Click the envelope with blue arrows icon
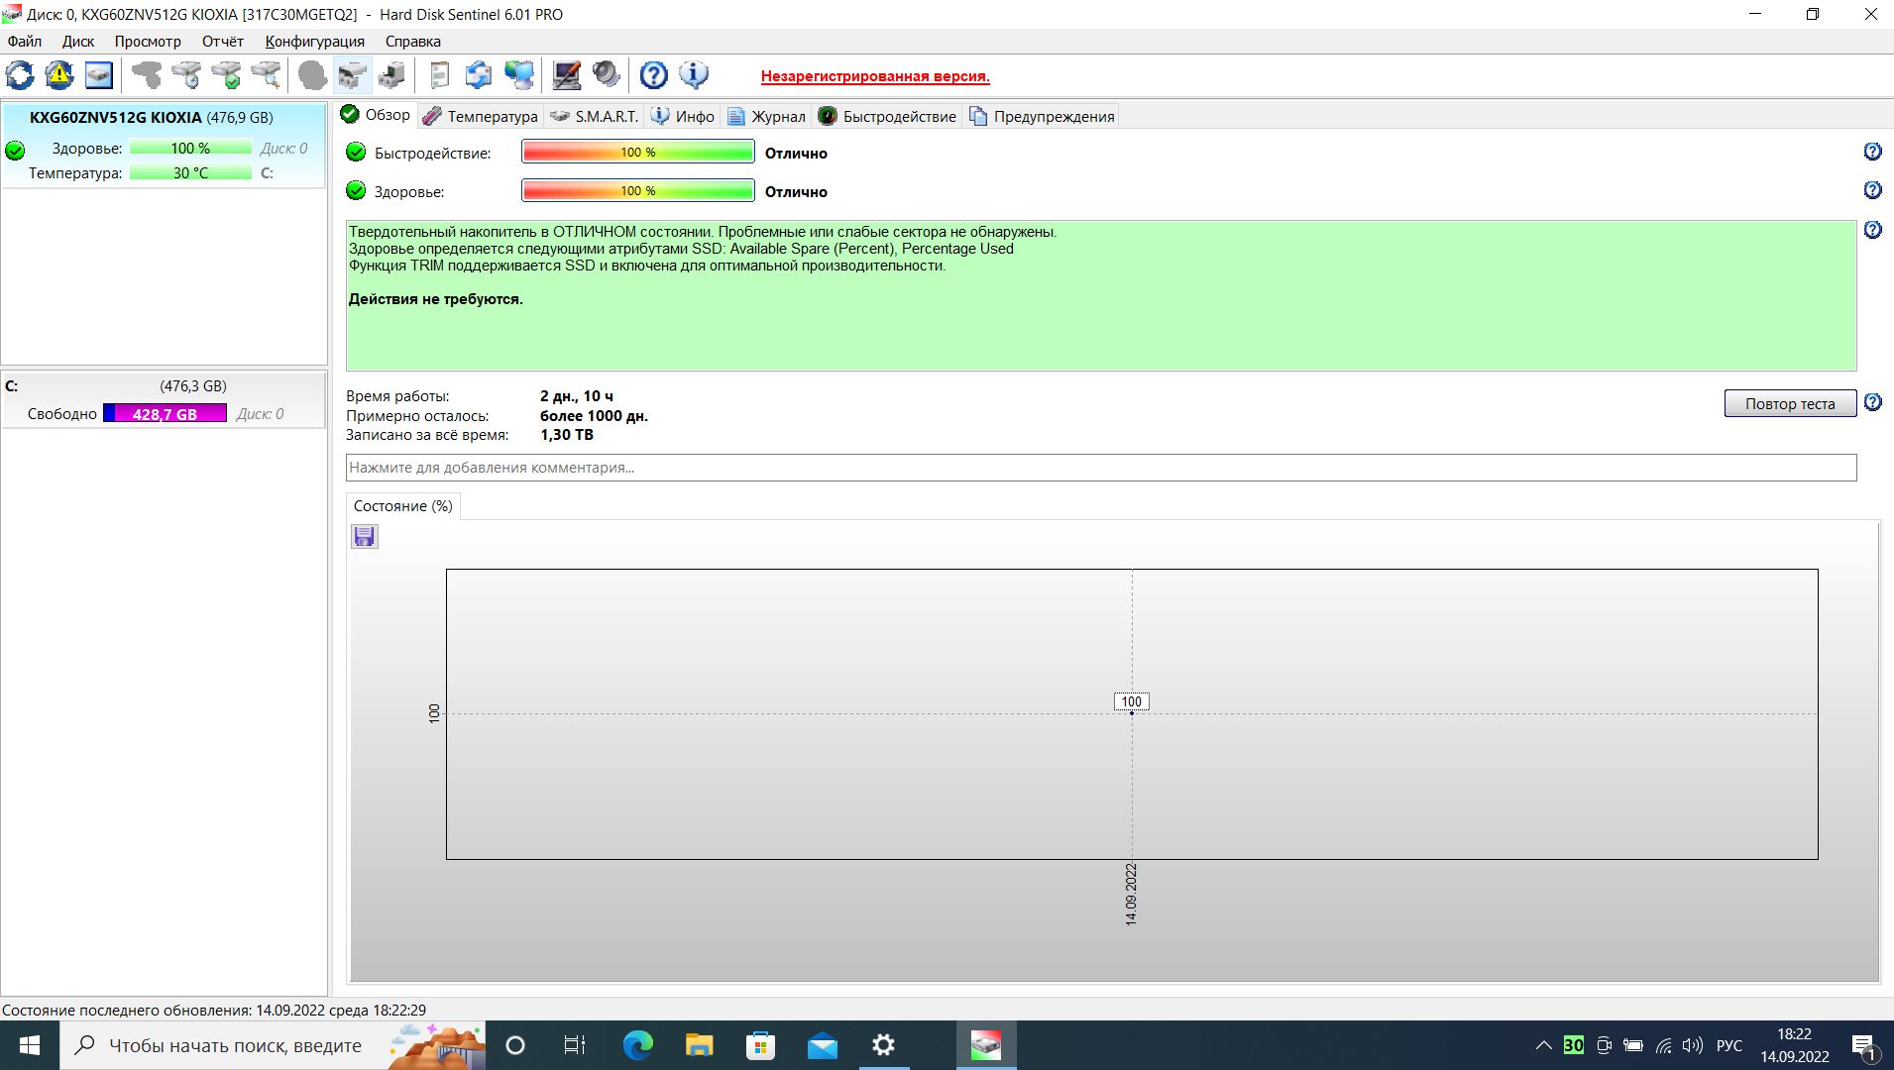The image size is (1894, 1070). [x=479, y=75]
